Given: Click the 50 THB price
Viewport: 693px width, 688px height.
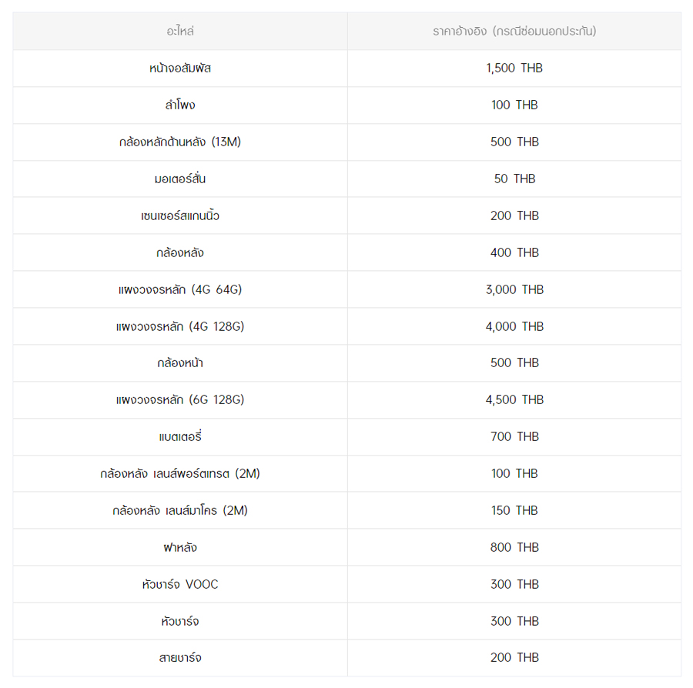Looking at the screenshot, I should tap(514, 179).
